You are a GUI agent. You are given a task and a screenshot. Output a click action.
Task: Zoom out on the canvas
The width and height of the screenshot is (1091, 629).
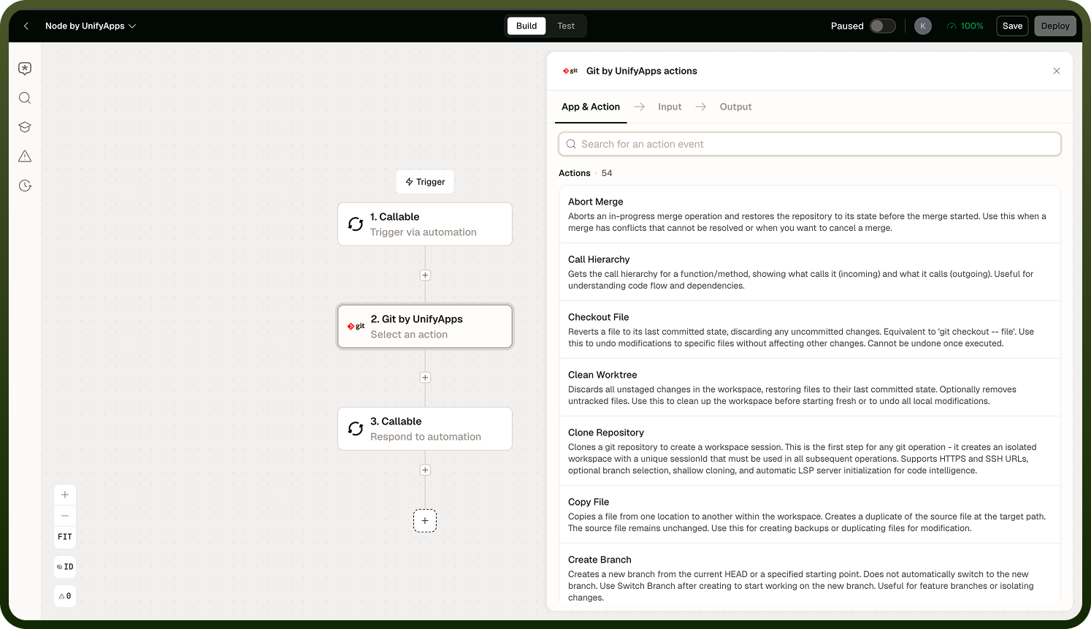click(x=65, y=516)
